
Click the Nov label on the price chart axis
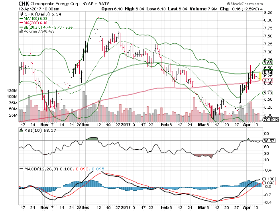(x=44, y=125)
